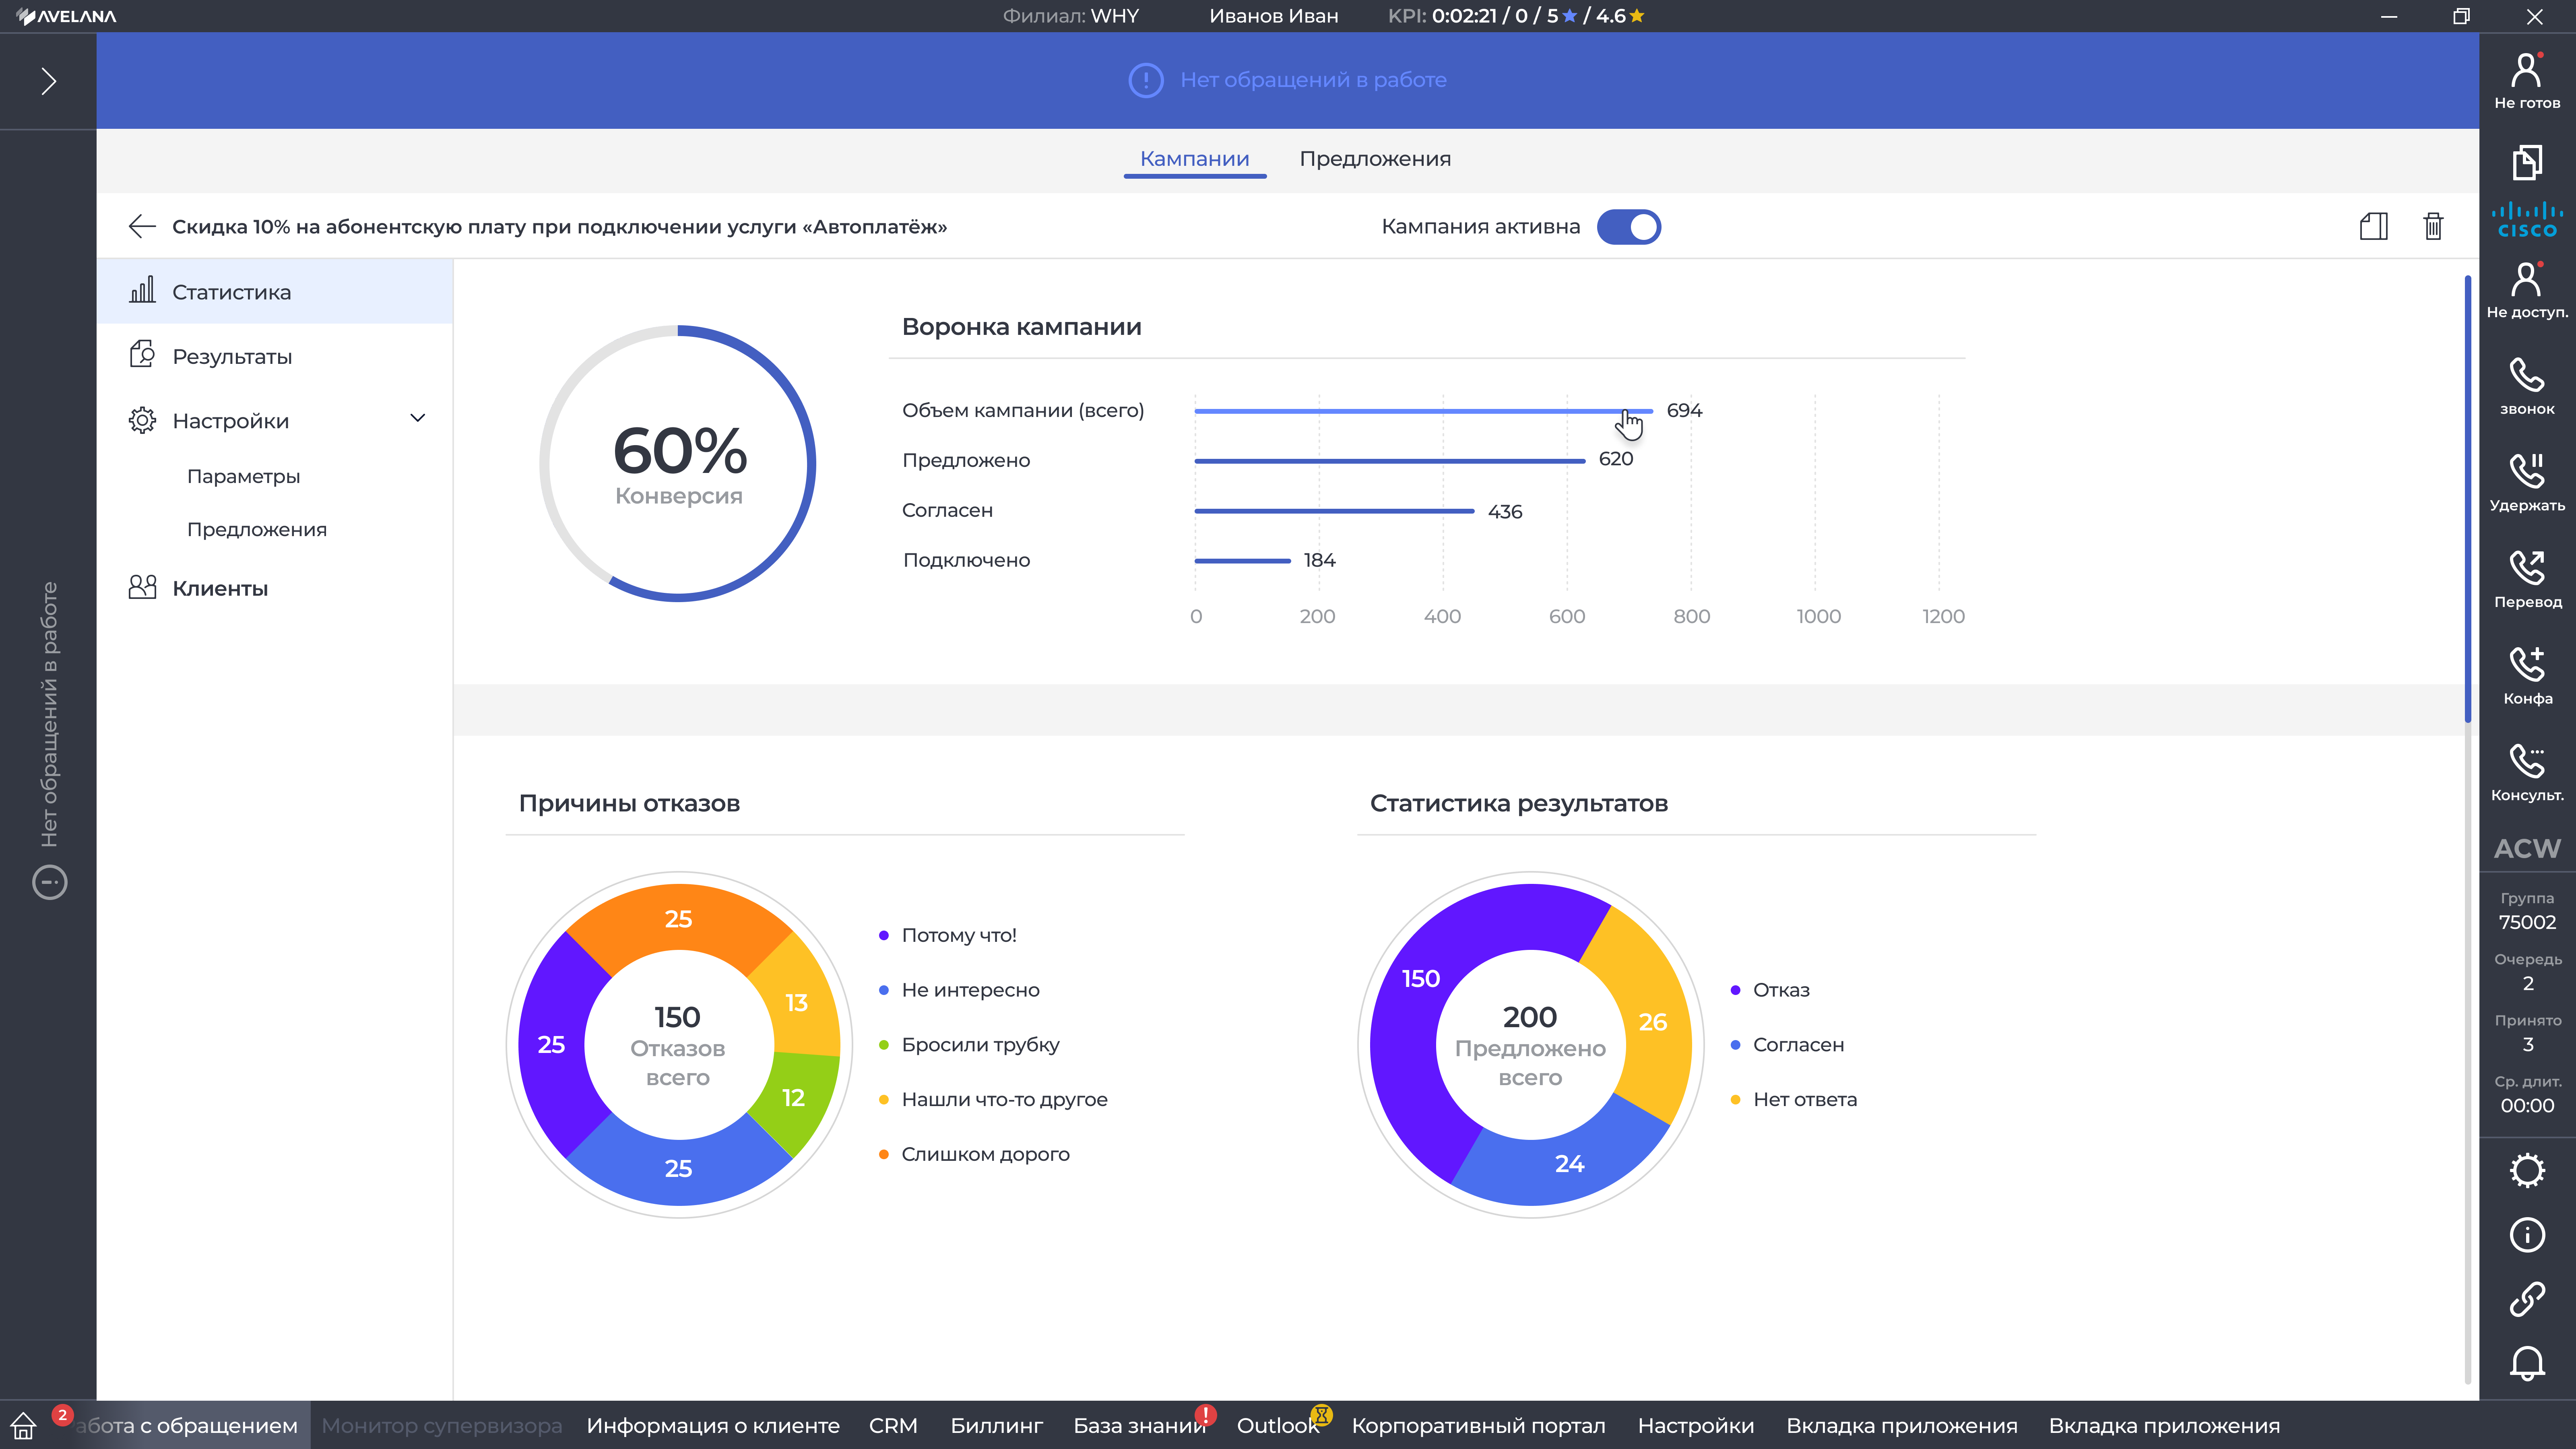Open consultation call with Консульт. icon
The width and height of the screenshot is (2576, 1449).
pos(2526,772)
